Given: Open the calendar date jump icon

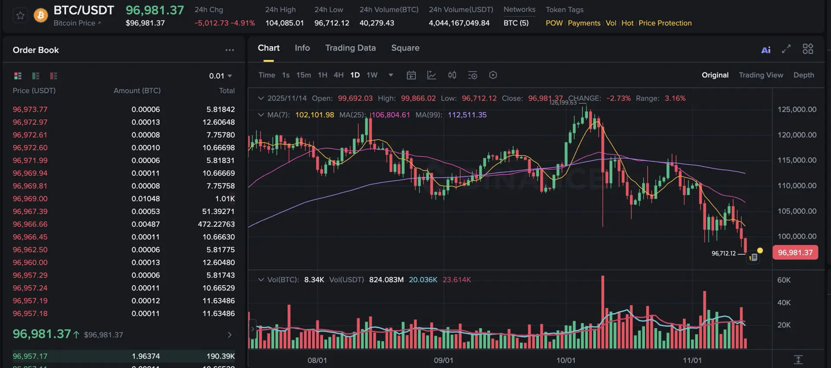Looking at the screenshot, I should point(411,75).
